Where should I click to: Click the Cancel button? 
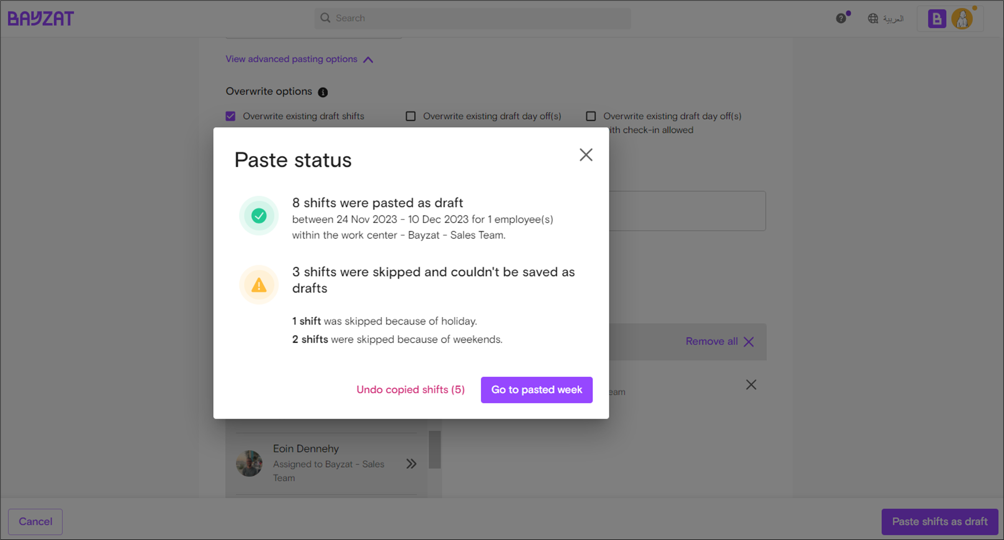point(35,521)
